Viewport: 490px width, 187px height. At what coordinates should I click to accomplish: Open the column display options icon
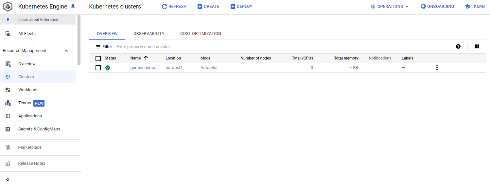(x=477, y=46)
